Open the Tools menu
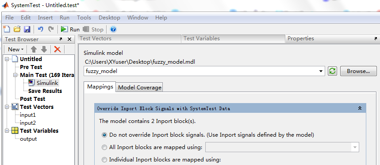 pos(84,18)
